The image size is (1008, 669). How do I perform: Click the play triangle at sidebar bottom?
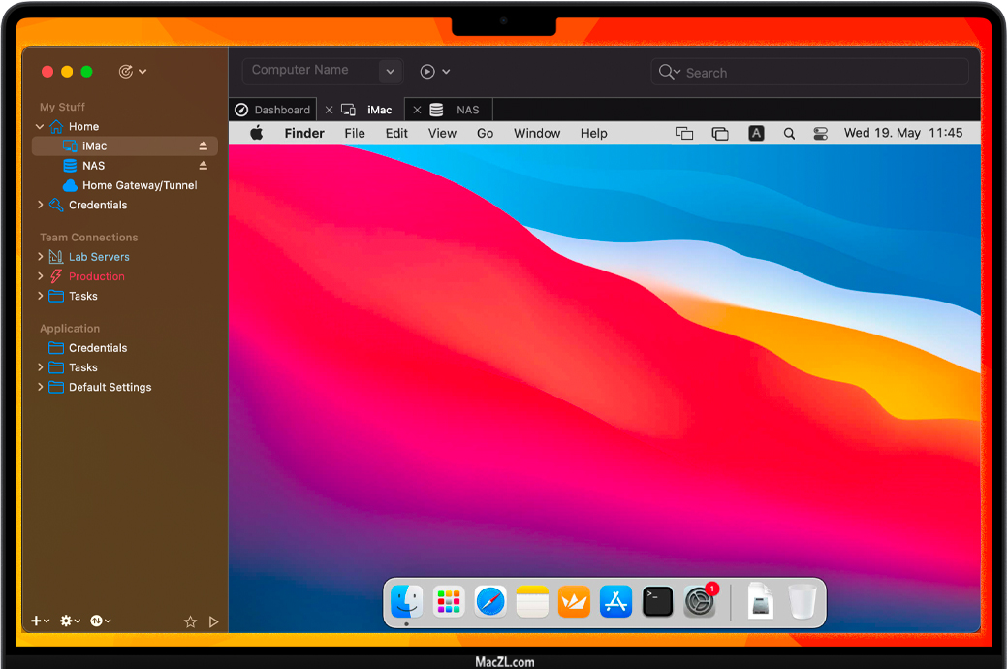click(214, 621)
